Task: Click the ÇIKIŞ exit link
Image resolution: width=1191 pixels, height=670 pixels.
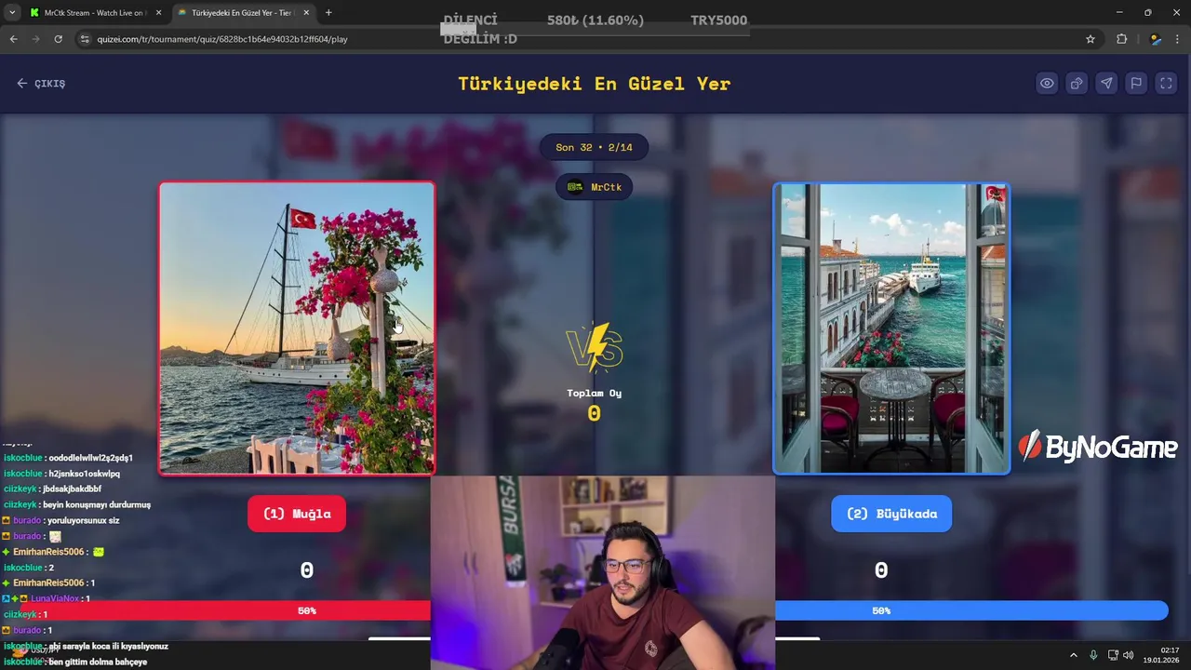Action: 41,84
